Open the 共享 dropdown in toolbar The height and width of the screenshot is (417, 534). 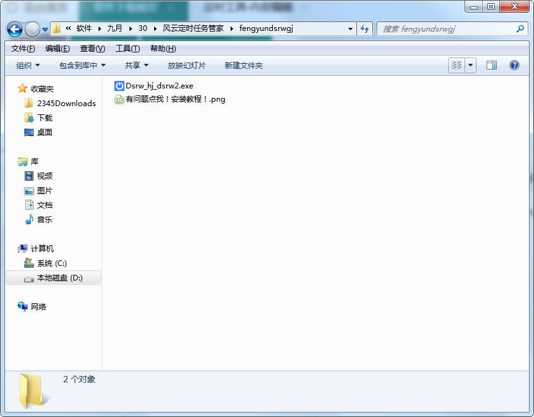137,66
